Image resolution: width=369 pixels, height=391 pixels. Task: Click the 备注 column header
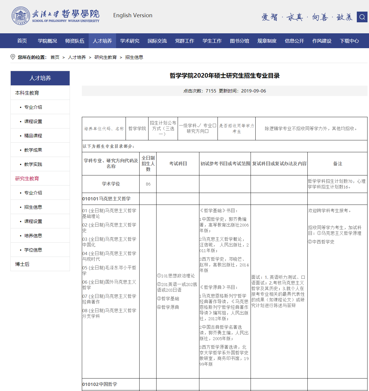pos(337,164)
